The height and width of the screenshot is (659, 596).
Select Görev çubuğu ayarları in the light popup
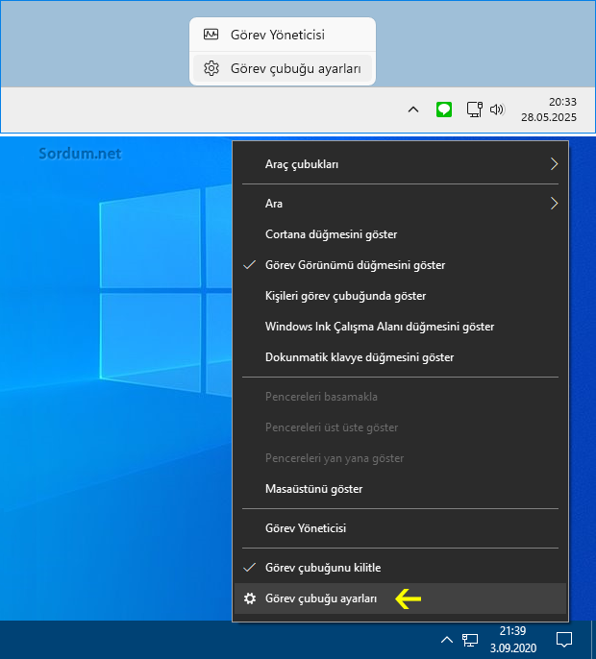click(x=283, y=68)
